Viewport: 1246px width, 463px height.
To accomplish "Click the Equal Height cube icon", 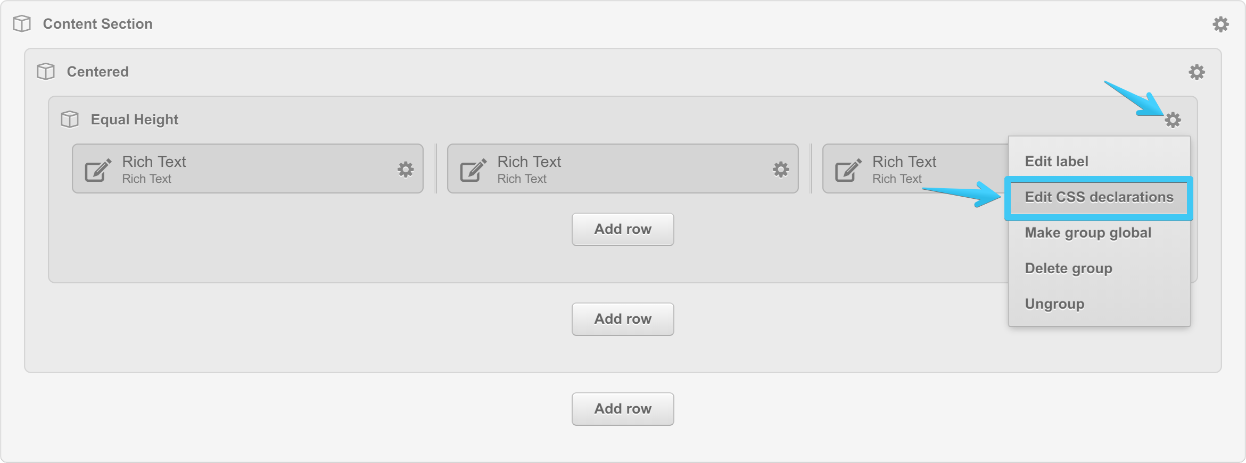I will [70, 120].
